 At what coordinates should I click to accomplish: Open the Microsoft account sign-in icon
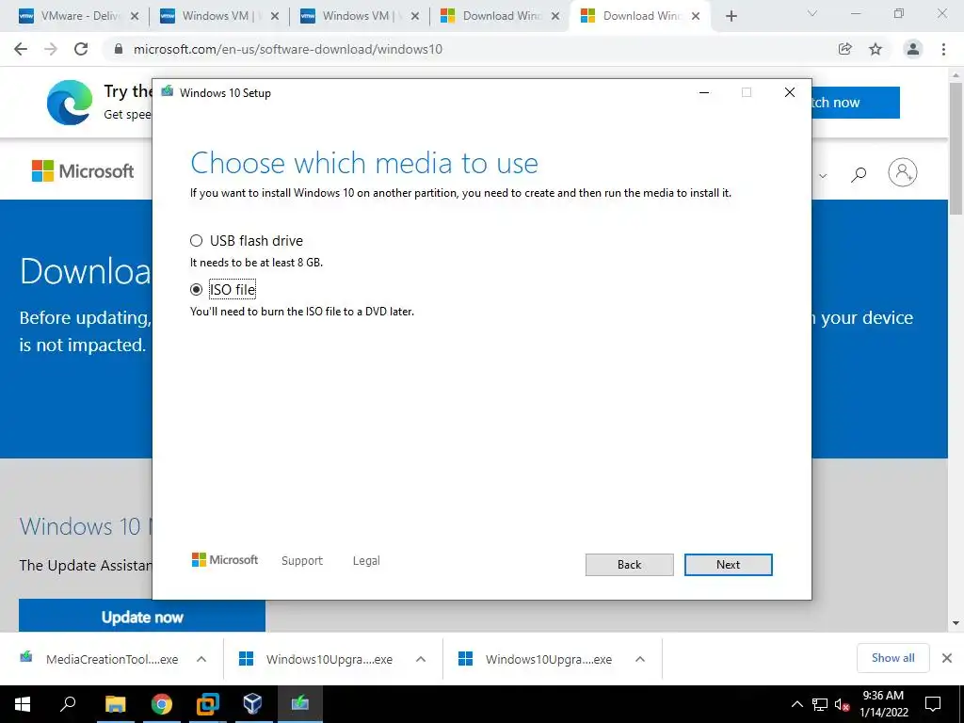click(x=903, y=172)
